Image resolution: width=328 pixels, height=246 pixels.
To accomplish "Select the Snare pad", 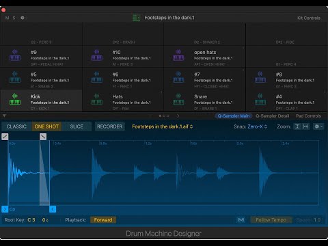I will point(204,100).
